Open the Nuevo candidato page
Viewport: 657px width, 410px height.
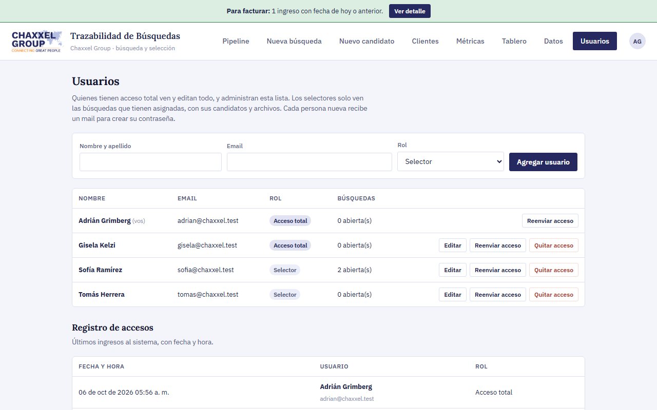(x=366, y=41)
